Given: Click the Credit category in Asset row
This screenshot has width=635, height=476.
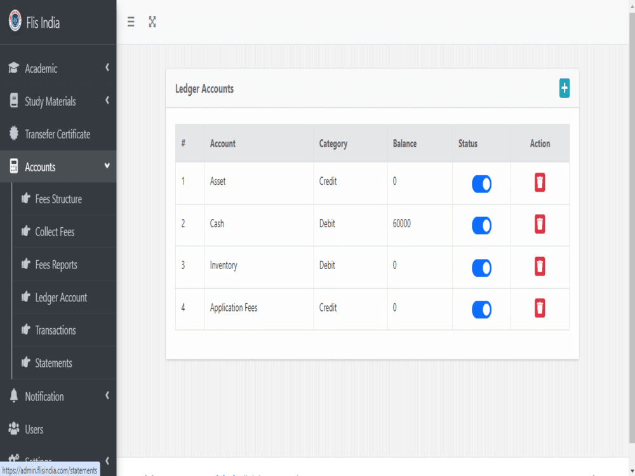Looking at the screenshot, I should [x=328, y=182].
